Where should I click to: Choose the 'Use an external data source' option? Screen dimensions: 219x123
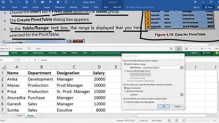125,71
